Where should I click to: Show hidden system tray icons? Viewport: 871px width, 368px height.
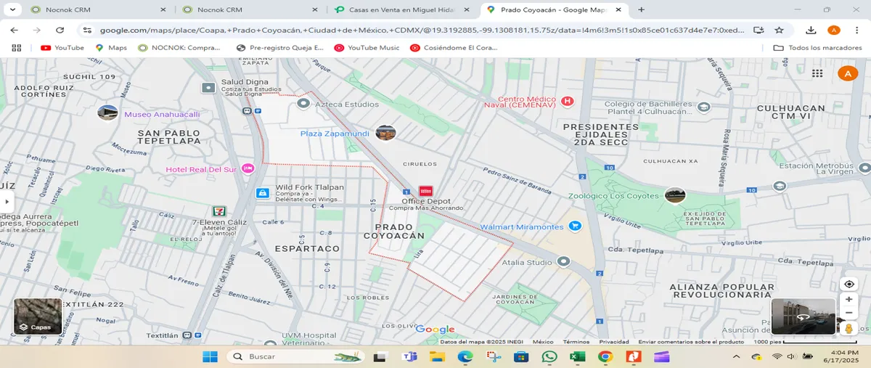tap(737, 356)
